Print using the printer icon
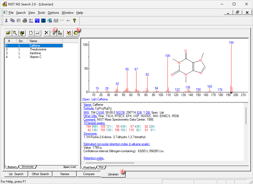This screenshot has height=184, width=253. click(x=25, y=21)
